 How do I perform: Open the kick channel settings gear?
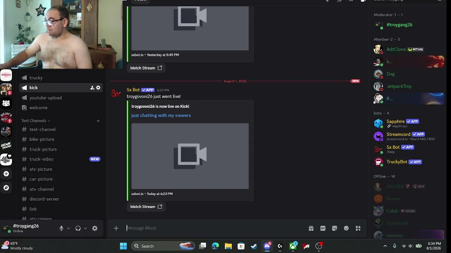[x=98, y=88]
